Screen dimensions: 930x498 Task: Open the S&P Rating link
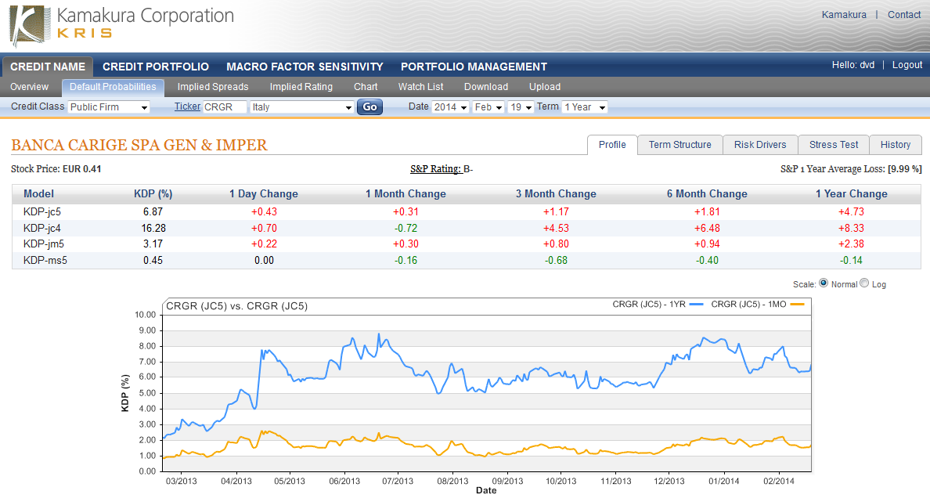[x=434, y=169]
